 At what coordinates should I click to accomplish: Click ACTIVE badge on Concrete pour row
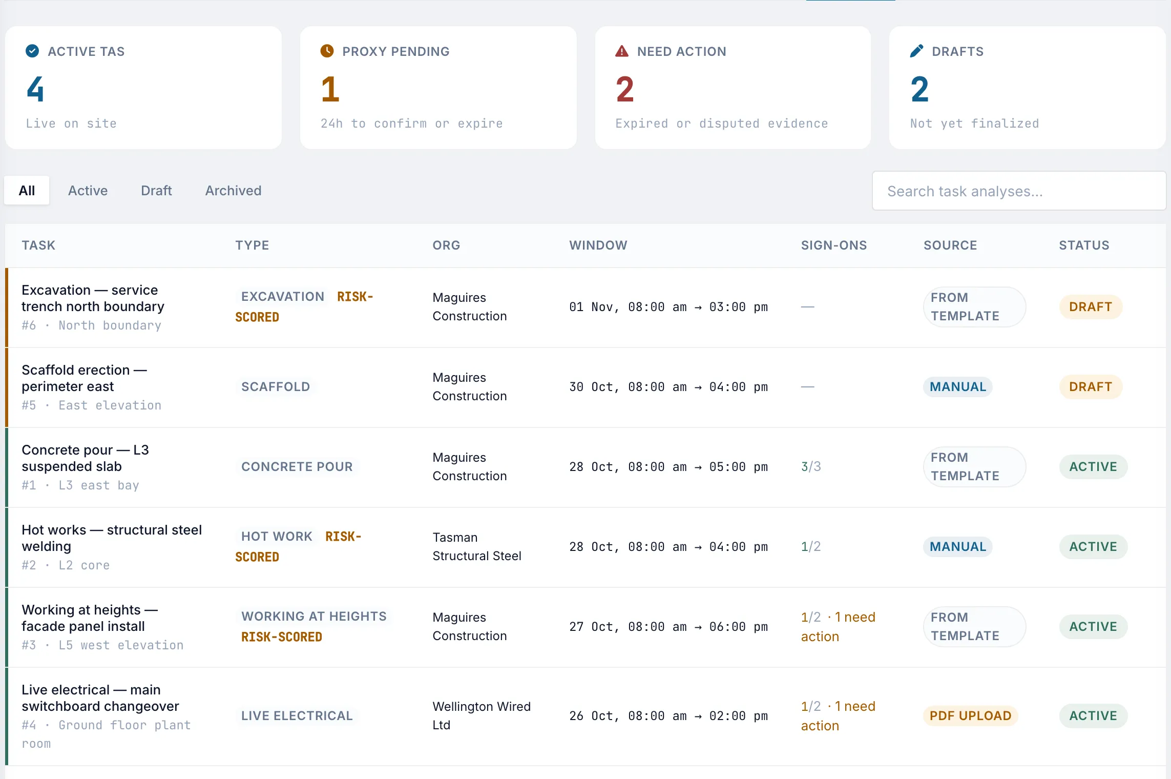[x=1093, y=467]
